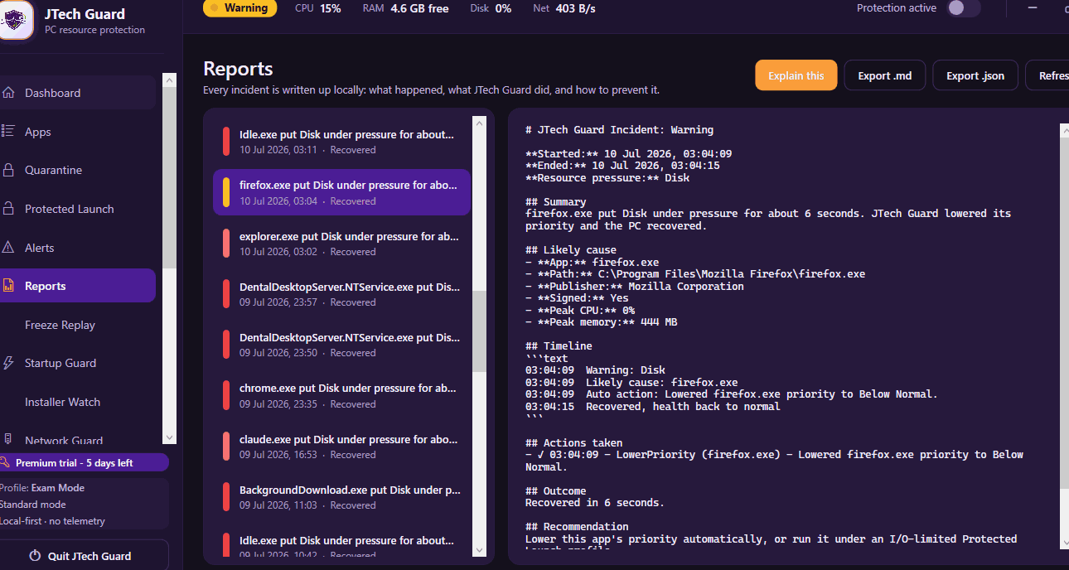The image size is (1069, 570).
Task: Click the Alerts warning triangle icon
Action: click(x=8, y=247)
